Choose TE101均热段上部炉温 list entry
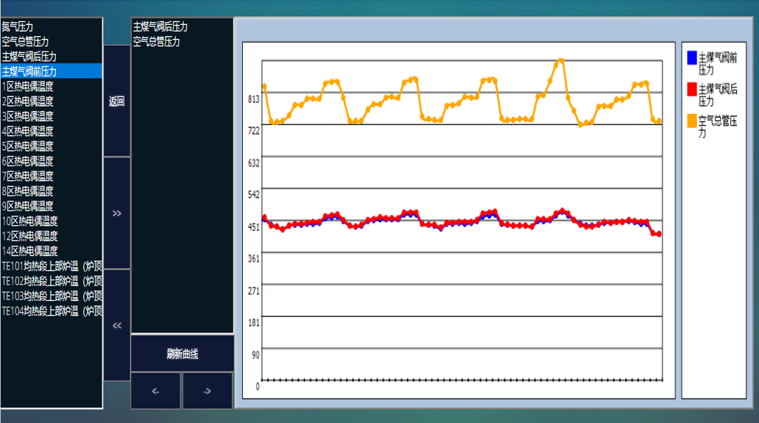 52,266
